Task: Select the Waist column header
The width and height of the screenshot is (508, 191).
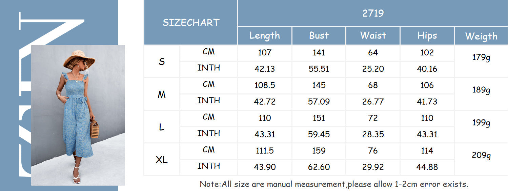Action: (373, 36)
